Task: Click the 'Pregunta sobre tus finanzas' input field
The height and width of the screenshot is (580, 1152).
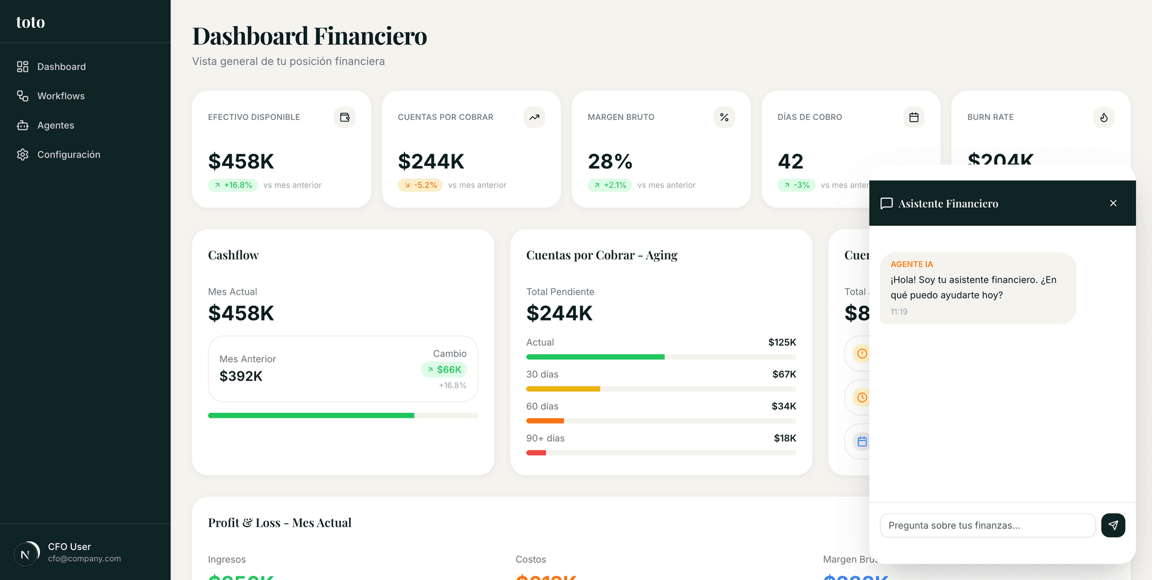Action: [987, 525]
